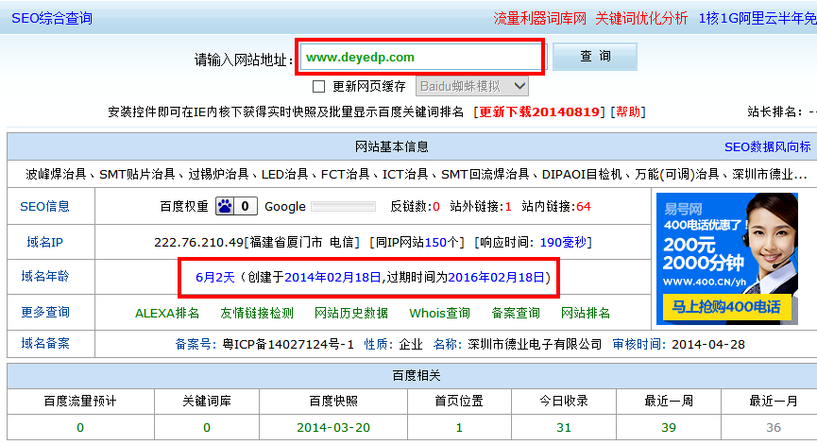The image size is (817, 445).
Task: Click the 同IP网站 150 link
Action: click(x=435, y=242)
